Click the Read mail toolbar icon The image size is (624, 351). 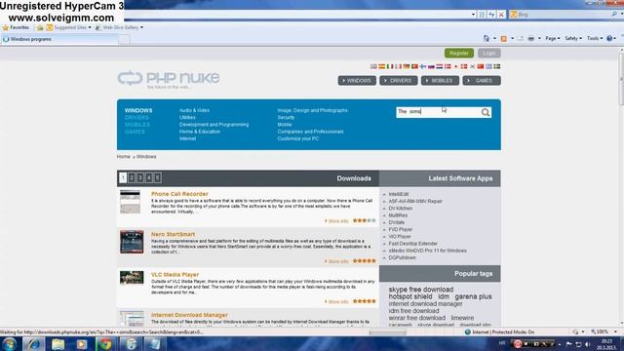point(520,38)
